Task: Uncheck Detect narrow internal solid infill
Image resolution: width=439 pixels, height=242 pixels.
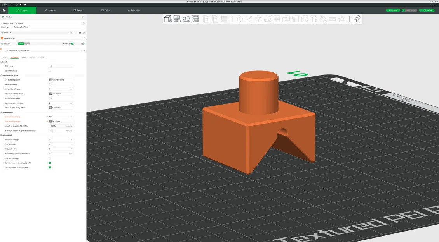Action: click(50, 163)
